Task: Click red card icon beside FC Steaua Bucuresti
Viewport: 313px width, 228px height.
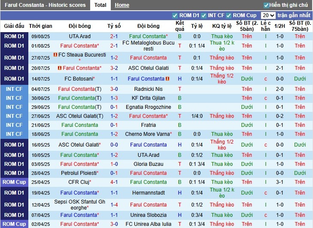Action: 55,55
